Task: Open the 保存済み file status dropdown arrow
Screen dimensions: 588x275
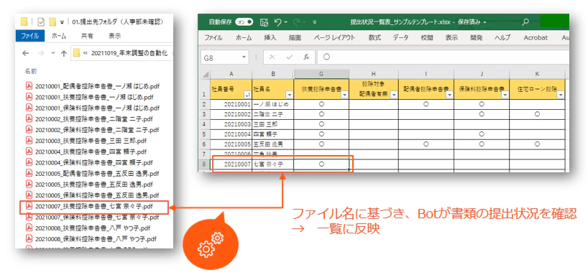Action: [485, 22]
